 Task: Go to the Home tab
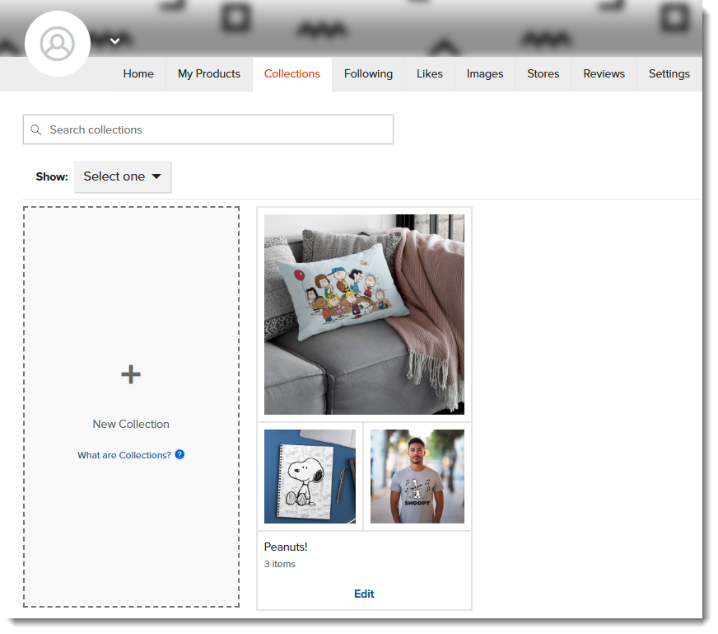[x=138, y=74]
